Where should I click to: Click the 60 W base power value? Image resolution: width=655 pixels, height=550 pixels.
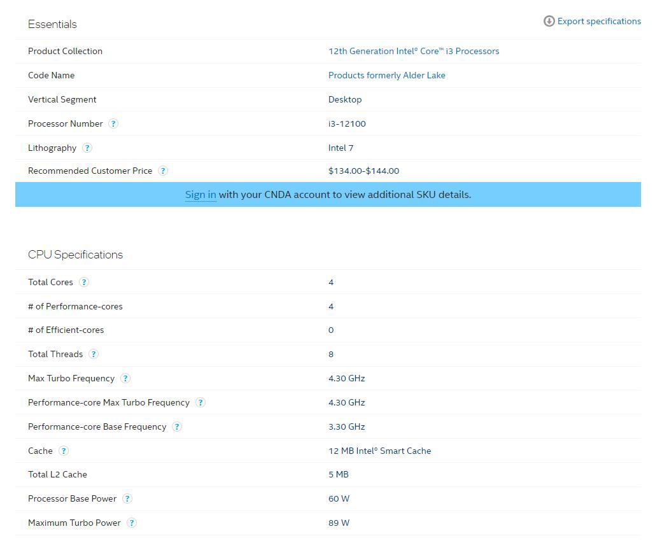tap(339, 498)
